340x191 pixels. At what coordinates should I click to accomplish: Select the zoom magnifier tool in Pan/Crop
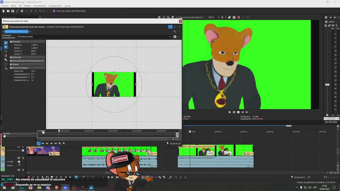(x=6, y=51)
